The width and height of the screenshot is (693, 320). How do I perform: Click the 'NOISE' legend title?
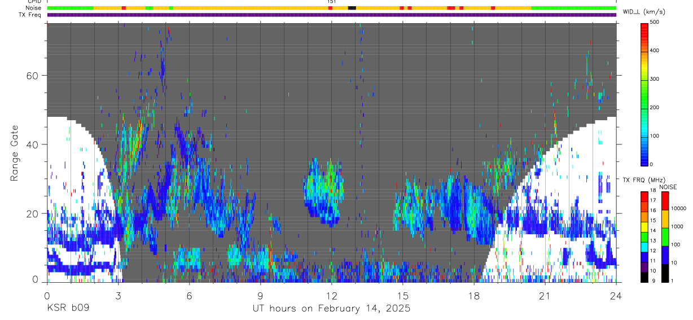669,187
